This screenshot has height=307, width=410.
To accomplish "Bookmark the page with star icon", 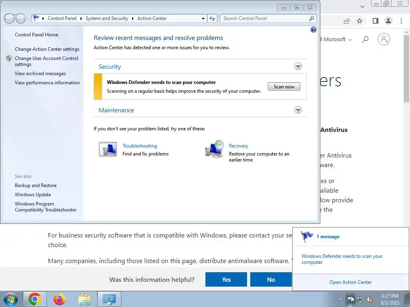I will tap(360, 21).
